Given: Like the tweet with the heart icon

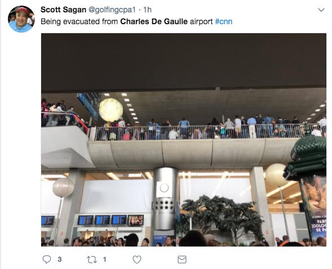Looking at the screenshot, I should pyautogui.click(x=137, y=259).
